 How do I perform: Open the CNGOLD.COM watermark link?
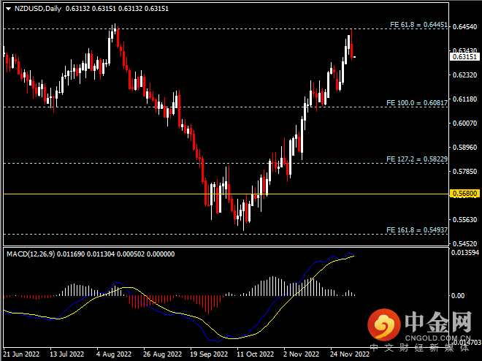[x=438, y=337]
